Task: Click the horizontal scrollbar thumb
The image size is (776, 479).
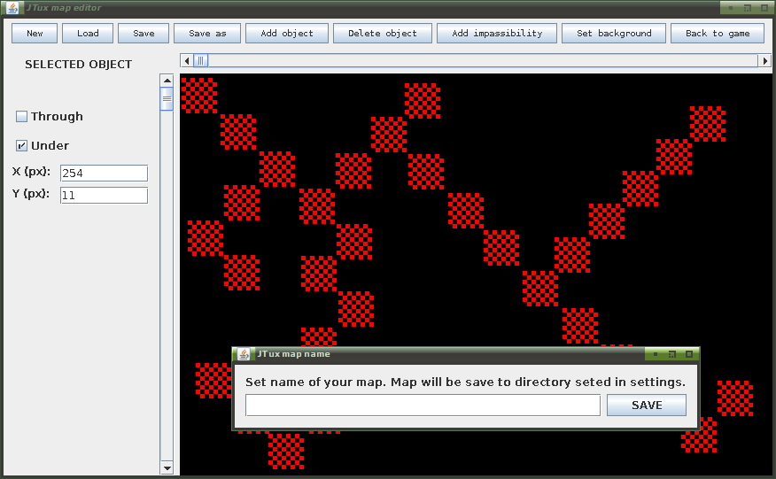Action: pyautogui.click(x=200, y=60)
